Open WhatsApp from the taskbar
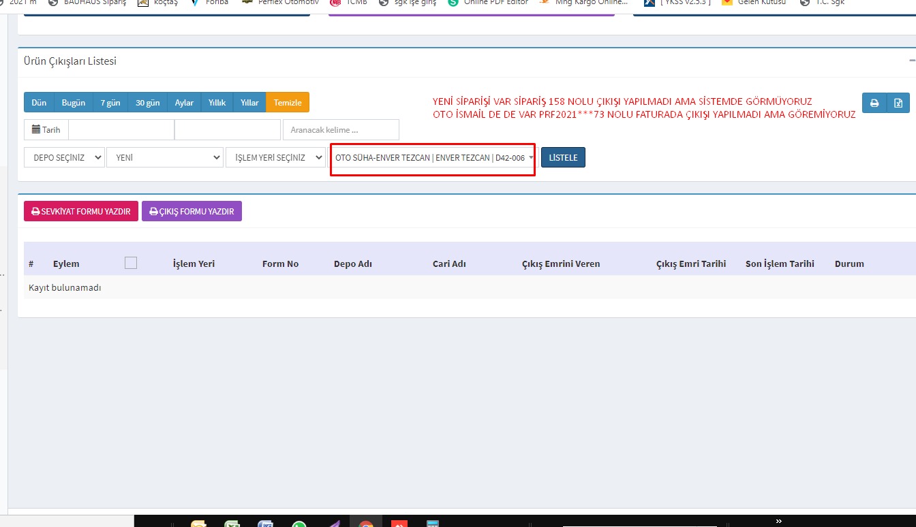Screen dimensions: 916x527 (x=299, y=524)
